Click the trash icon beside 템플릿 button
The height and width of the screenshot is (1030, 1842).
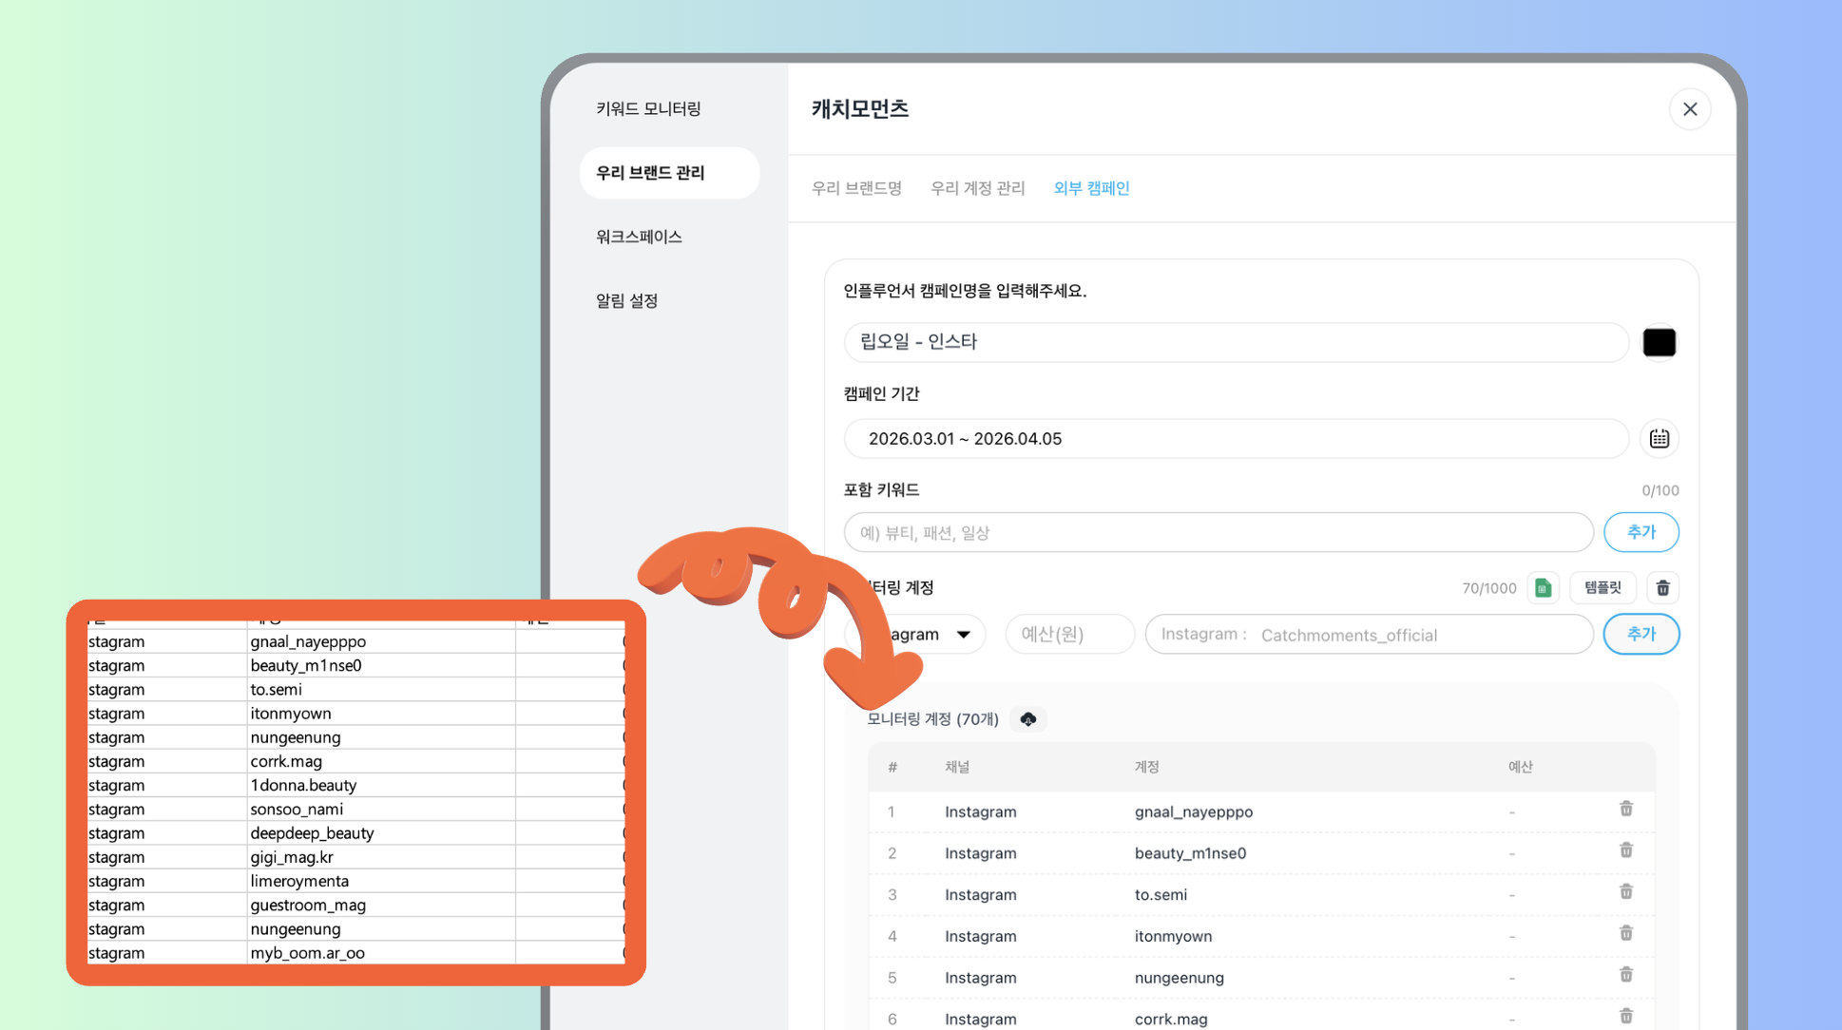(x=1662, y=588)
